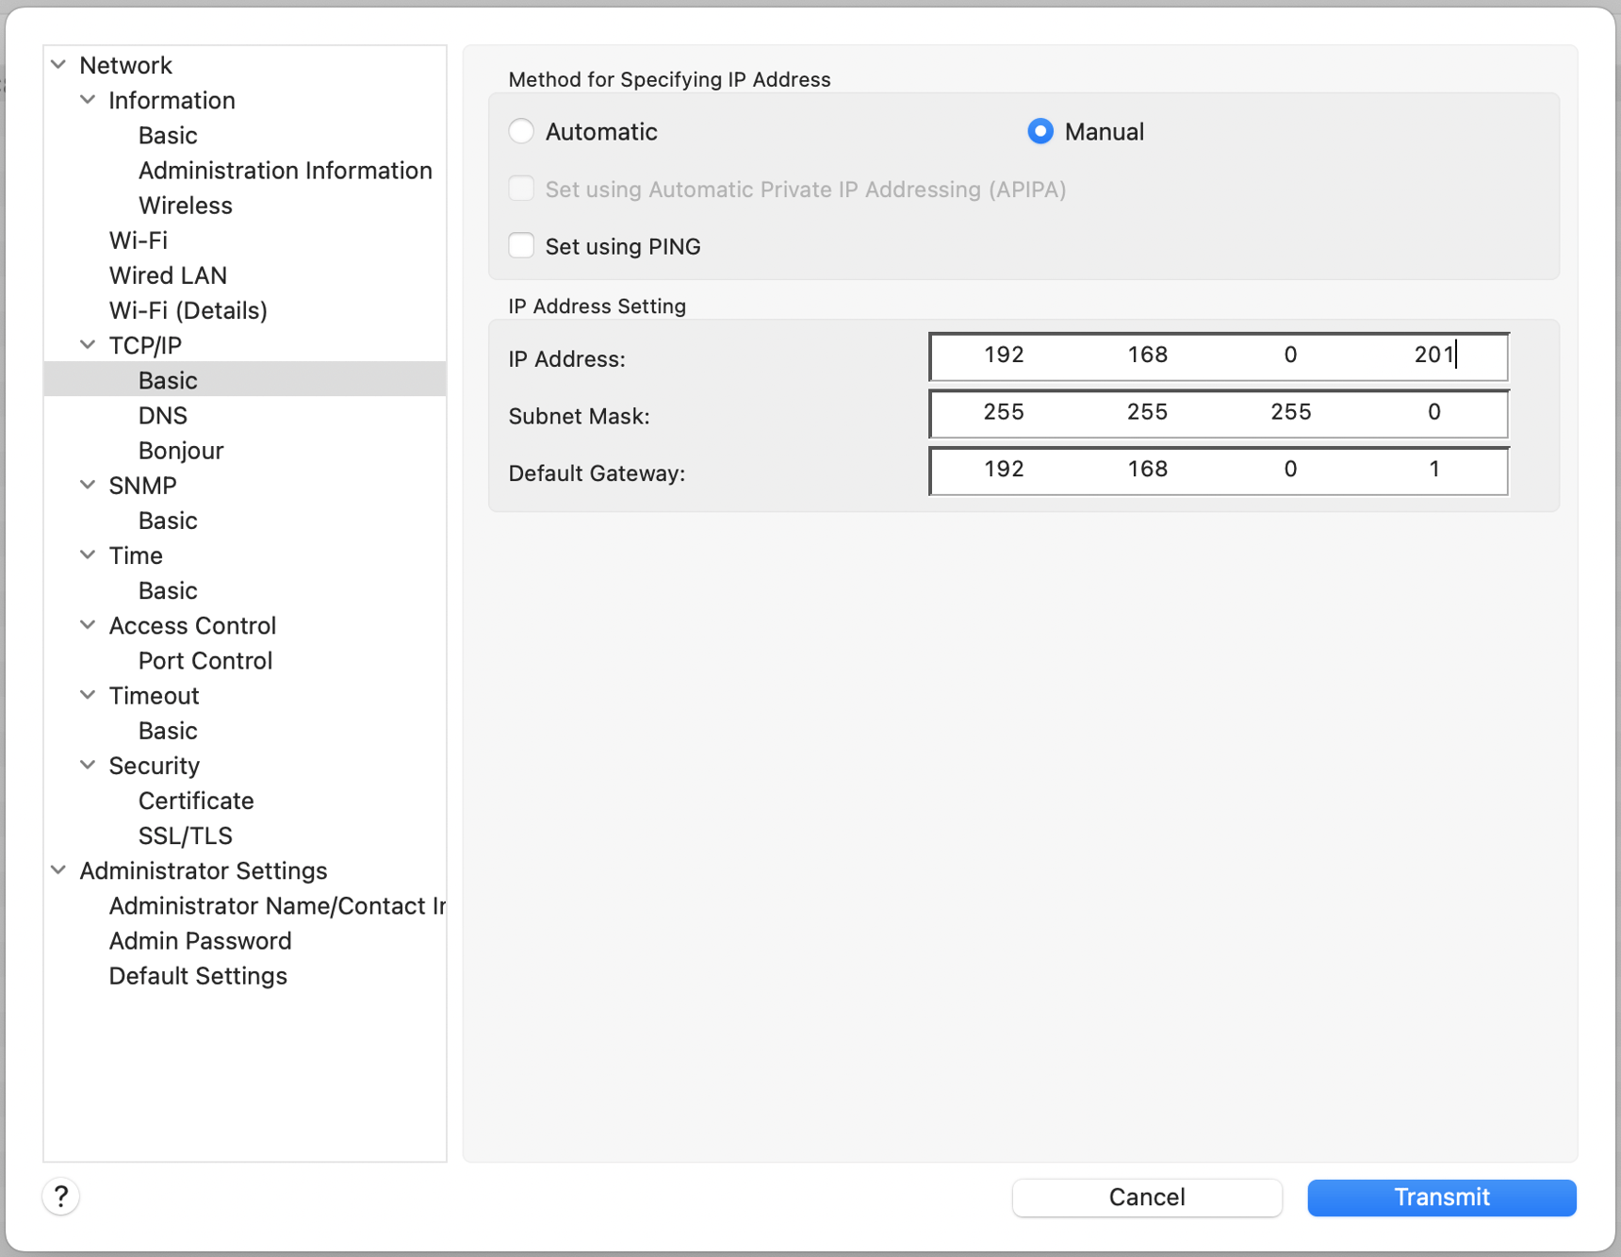
Task: Click the last IP Address octet field
Action: pyautogui.click(x=1433, y=356)
